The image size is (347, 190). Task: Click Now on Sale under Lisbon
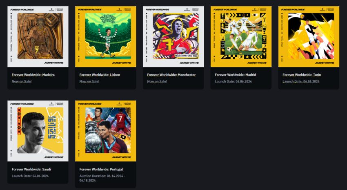click(89, 81)
